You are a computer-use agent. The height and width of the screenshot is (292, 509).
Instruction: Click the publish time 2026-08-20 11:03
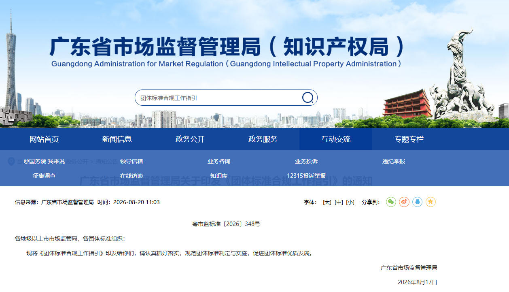point(136,202)
